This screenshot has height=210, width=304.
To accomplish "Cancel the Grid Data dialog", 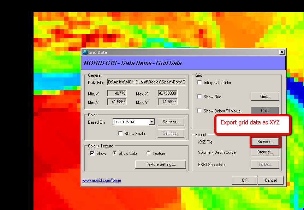I will [x=270, y=180].
